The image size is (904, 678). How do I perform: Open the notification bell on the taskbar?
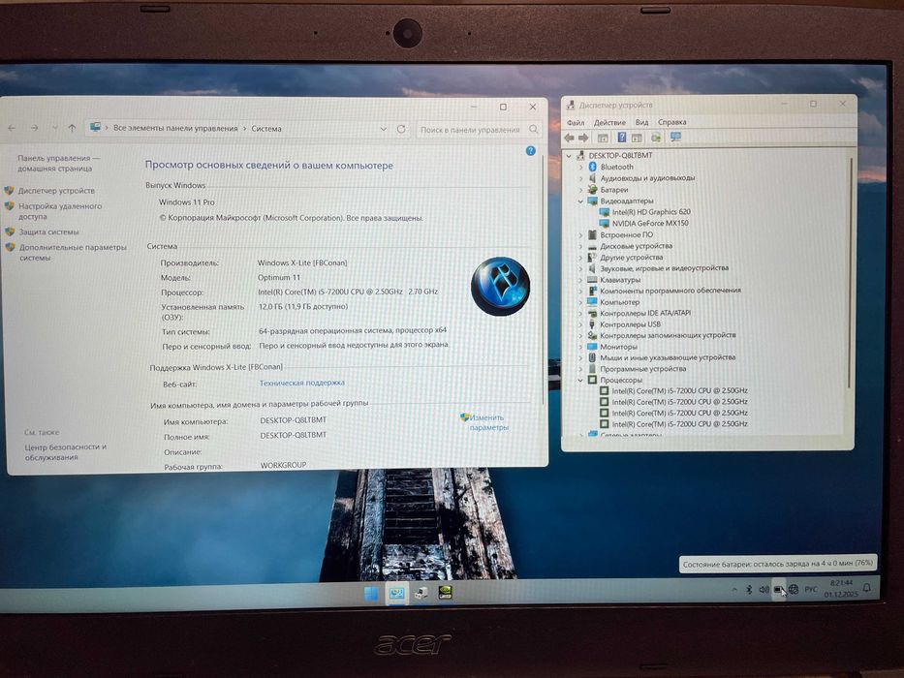(866, 588)
